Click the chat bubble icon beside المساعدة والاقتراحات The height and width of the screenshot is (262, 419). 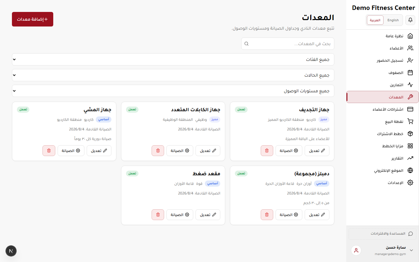point(411,234)
